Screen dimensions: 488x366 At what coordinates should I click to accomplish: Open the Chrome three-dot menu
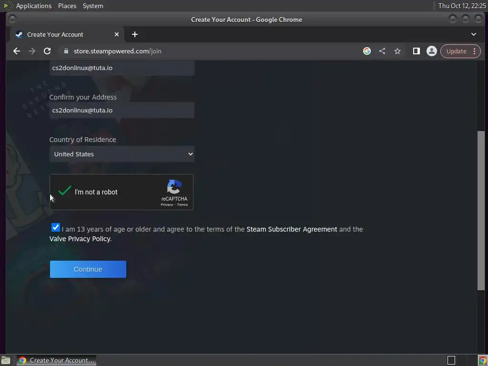[x=474, y=51]
